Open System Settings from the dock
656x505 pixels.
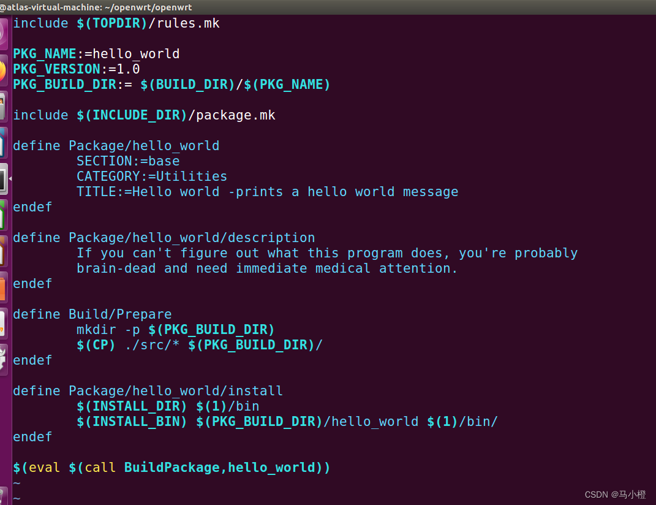point(3,359)
